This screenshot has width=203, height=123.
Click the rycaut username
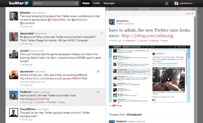(x=24, y=51)
